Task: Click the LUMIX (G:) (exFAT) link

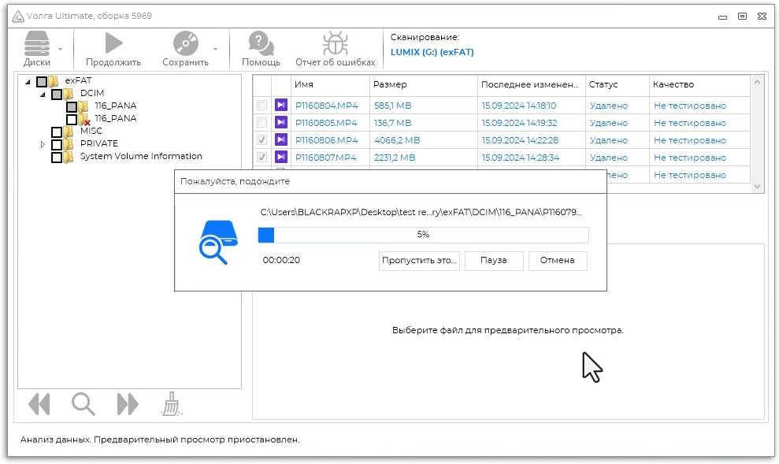Action: tap(432, 52)
